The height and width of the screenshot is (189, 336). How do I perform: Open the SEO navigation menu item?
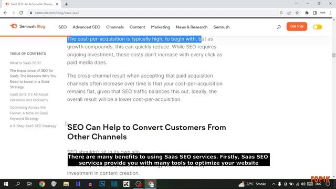(62, 27)
